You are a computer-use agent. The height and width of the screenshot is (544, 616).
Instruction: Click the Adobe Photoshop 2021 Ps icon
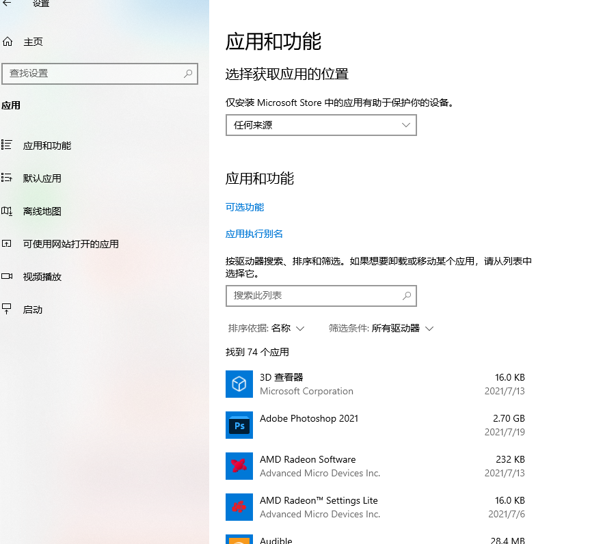pos(239,425)
